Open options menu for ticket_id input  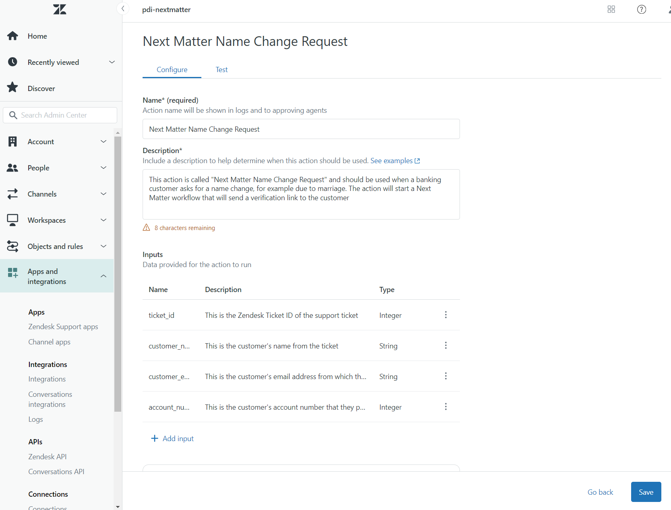(445, 315)
